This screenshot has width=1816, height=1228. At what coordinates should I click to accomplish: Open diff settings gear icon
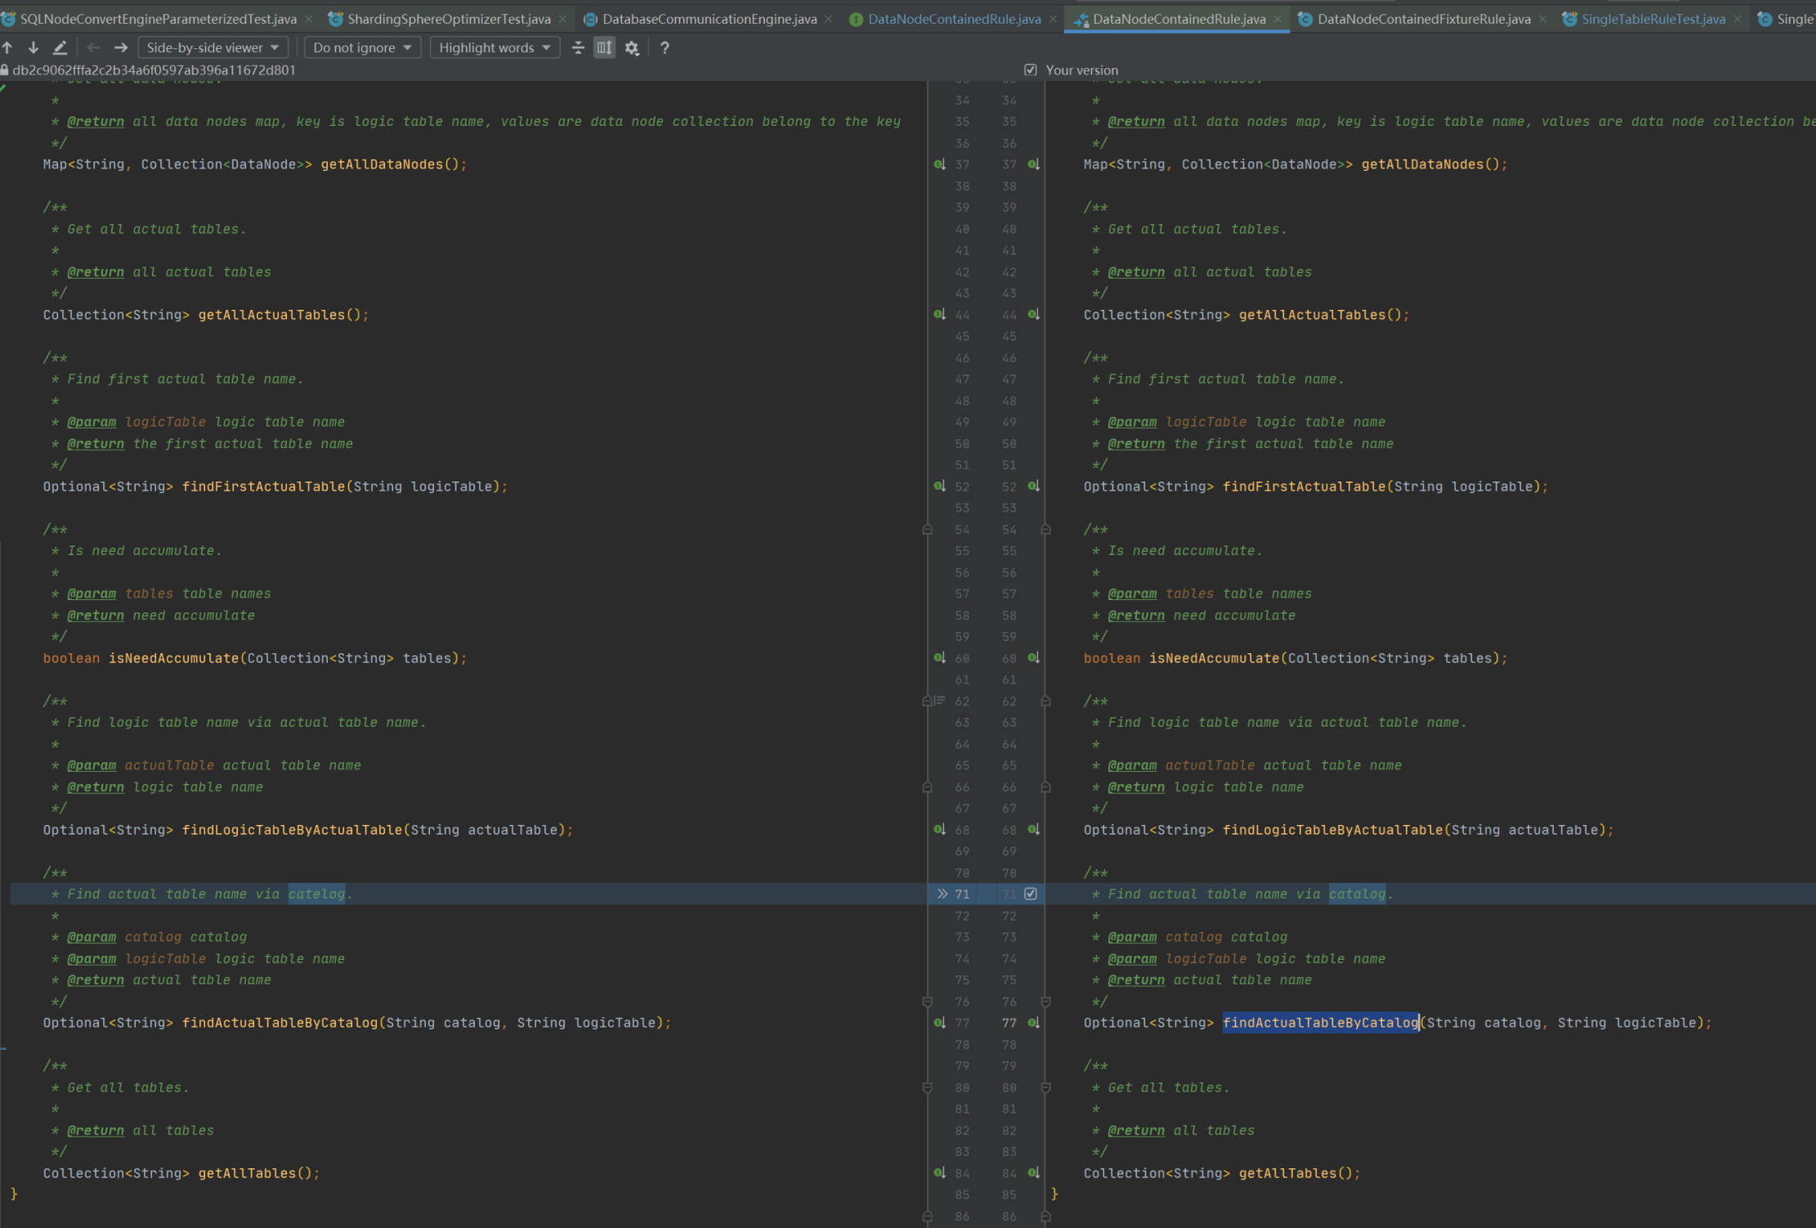pos(632,48)
